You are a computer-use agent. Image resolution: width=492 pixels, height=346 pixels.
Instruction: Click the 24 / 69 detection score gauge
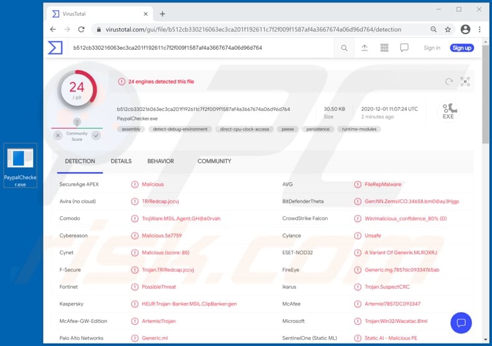click(77, 90)
